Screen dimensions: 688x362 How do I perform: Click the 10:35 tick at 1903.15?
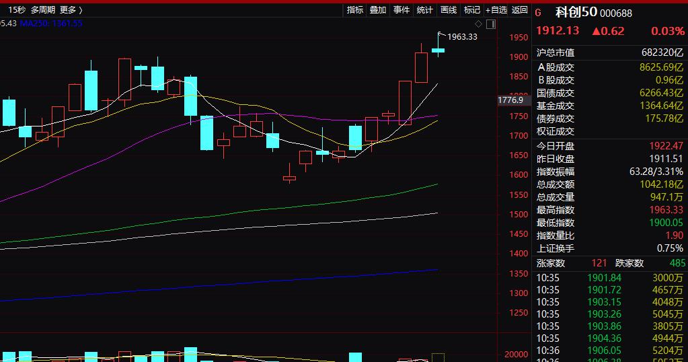(x=610, y=302)
